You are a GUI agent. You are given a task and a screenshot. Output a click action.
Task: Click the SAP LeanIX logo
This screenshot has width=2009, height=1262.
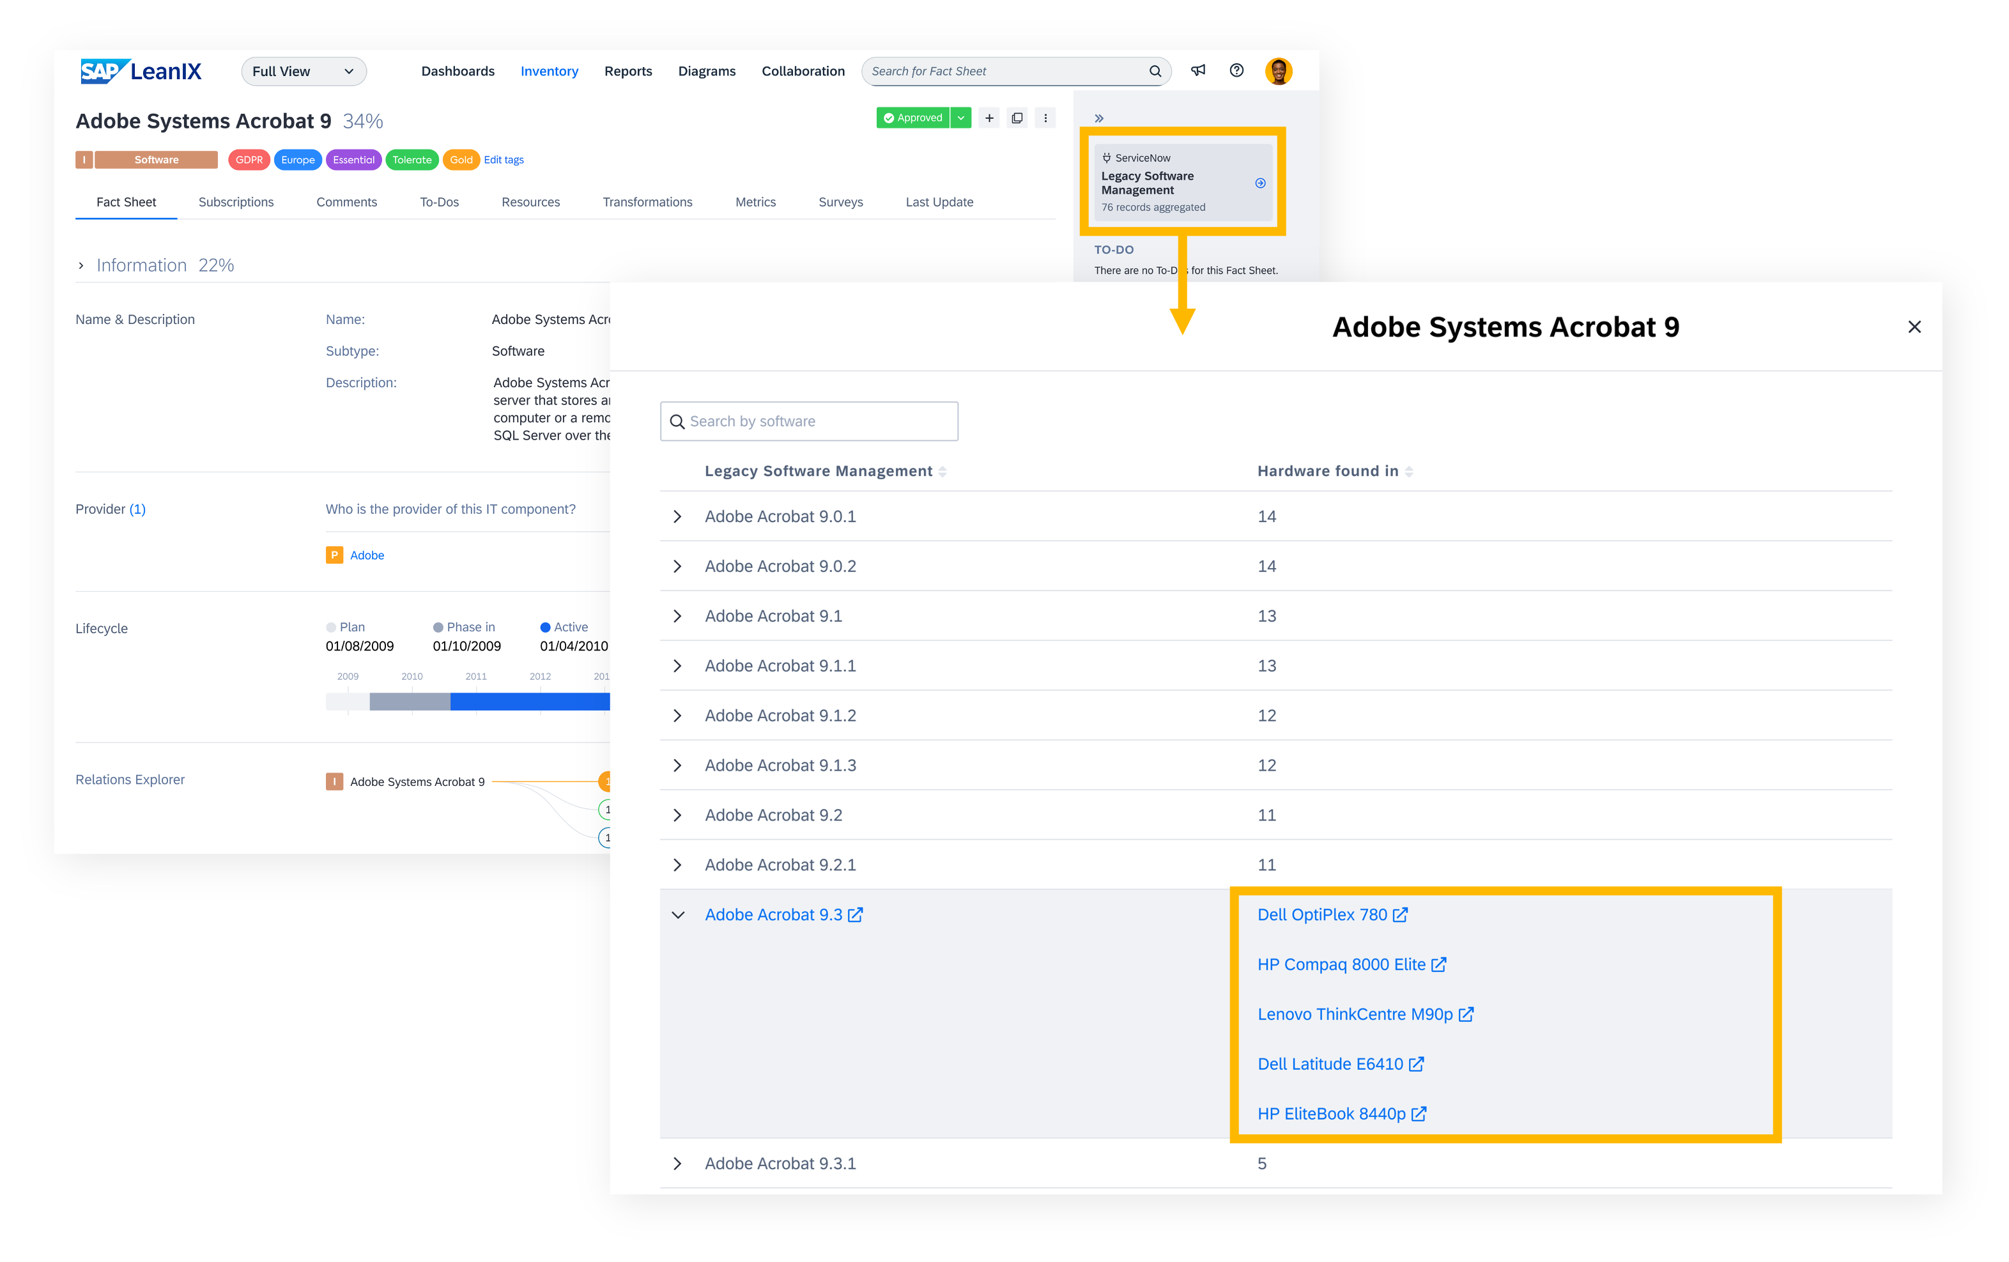[x=141, y=71]
